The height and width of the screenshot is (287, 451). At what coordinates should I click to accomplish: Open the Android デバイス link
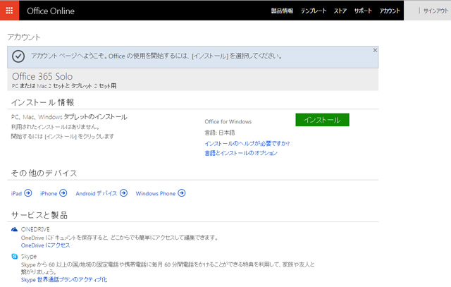pyautogui.click(x=97, y=193)
